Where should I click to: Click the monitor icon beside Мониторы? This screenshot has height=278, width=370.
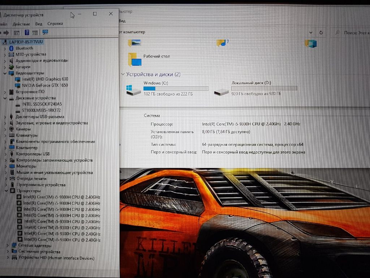click(x=12, y=166)
